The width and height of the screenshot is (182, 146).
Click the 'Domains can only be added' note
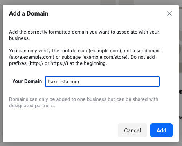pyautogui.click(x=84, y=103)
